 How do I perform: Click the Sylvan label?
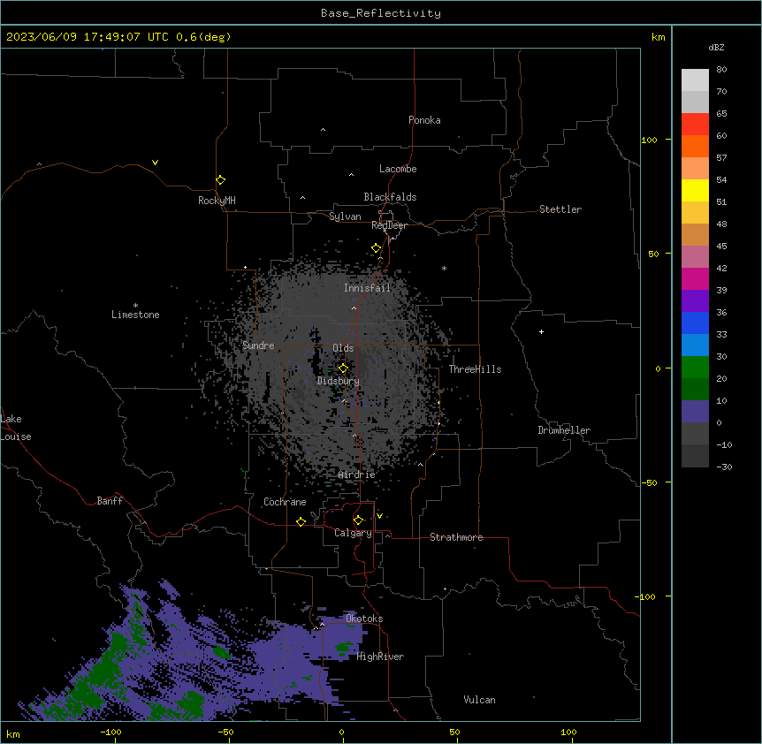click(x=345, y=216)
